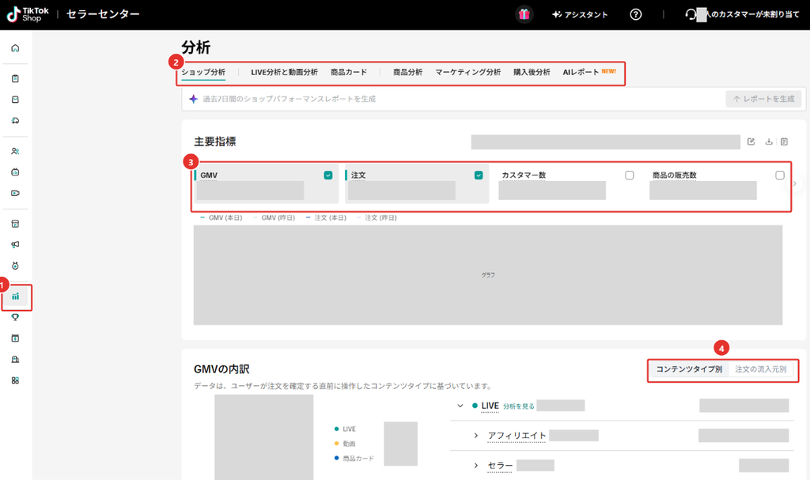Switch to LIVE分析と動画分析 tab
This screenshot has height=480, width=810.
[x=284, y=72]
